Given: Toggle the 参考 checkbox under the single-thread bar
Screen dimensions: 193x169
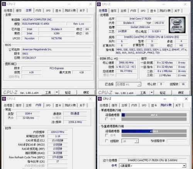Looking at the screenshot, I should pos(107,119).
